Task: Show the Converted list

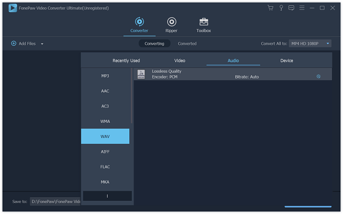Action: tap(187, 44)
